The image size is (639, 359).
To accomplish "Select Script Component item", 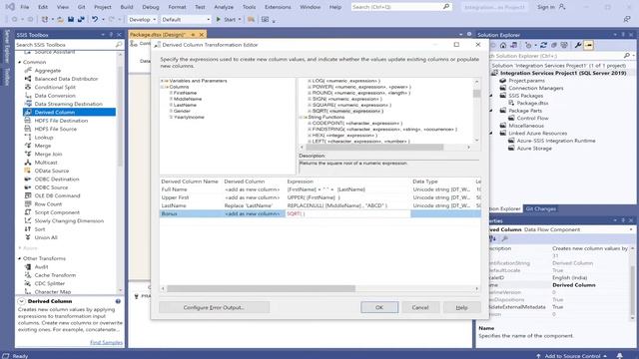I will (57, 212).
